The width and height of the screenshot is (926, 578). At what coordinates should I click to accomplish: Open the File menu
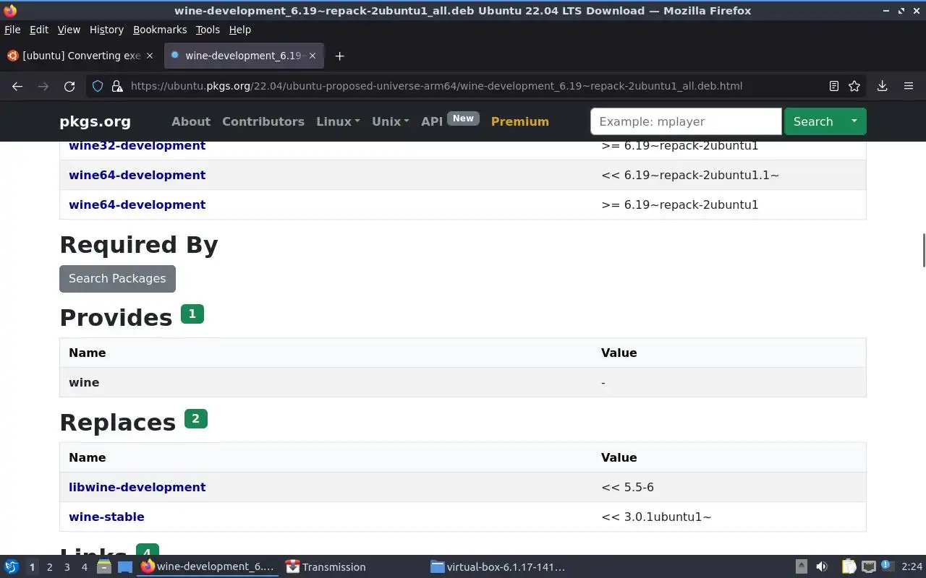[12, 30]
